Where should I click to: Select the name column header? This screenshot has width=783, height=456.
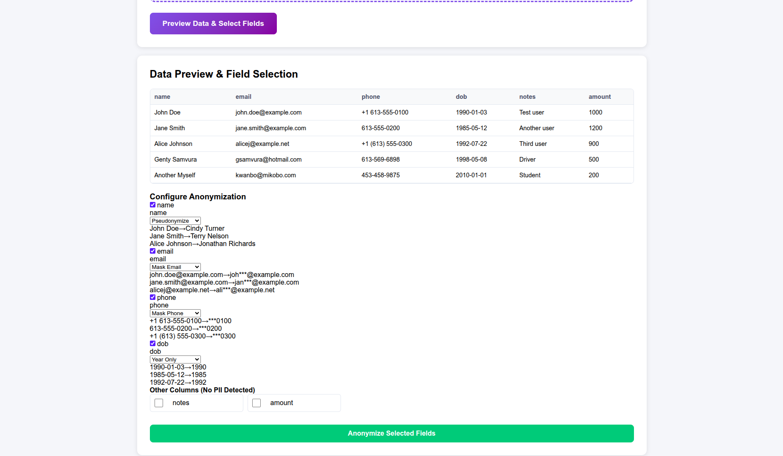point(162,97)
